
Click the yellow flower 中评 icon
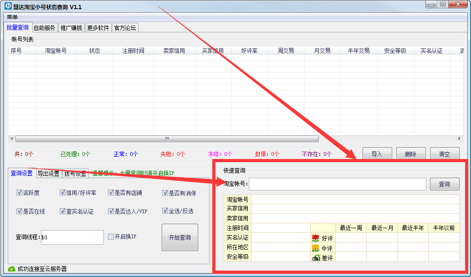coord(315,248)
